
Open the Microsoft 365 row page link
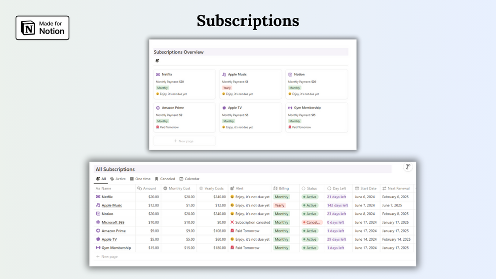pyautogui.click(x=113, y=222)
